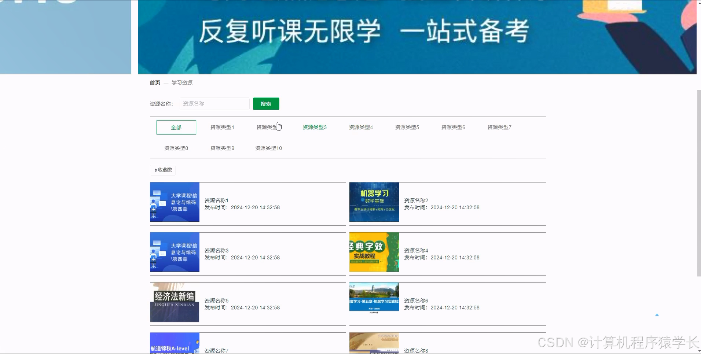The image size is (701, 354).
Task: Toggle the 收藏数 sort order
Action: (x=162, y=170)
